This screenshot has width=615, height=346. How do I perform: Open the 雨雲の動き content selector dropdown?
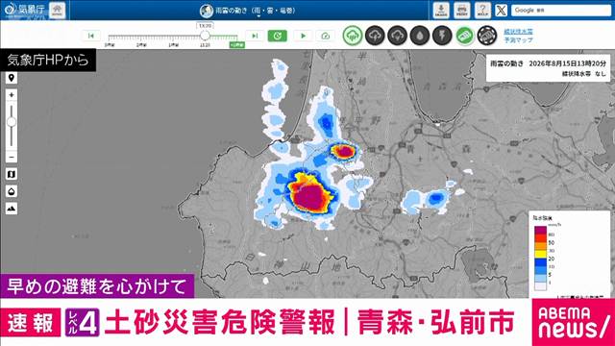(x=248, y=11)
